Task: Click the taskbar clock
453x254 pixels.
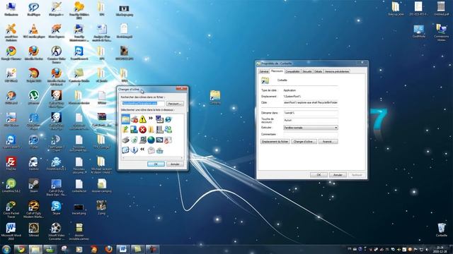Action: 440,249
